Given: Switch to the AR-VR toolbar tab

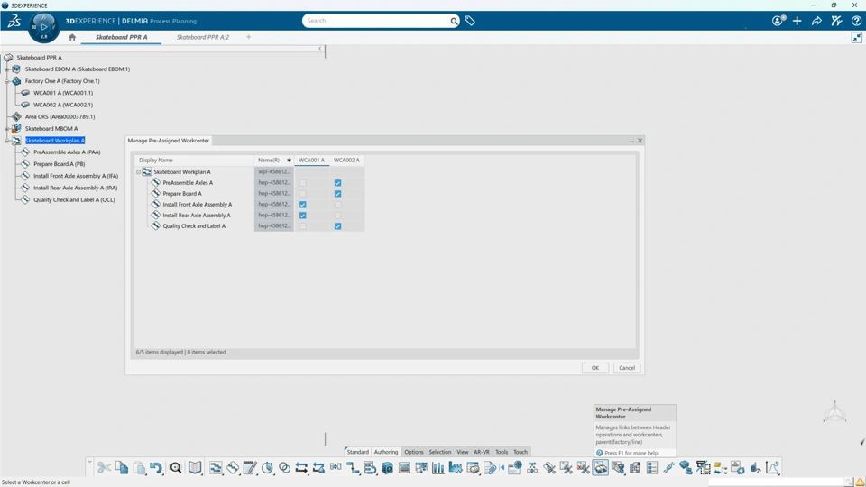Looking at the screenshot, I should 481,452.
